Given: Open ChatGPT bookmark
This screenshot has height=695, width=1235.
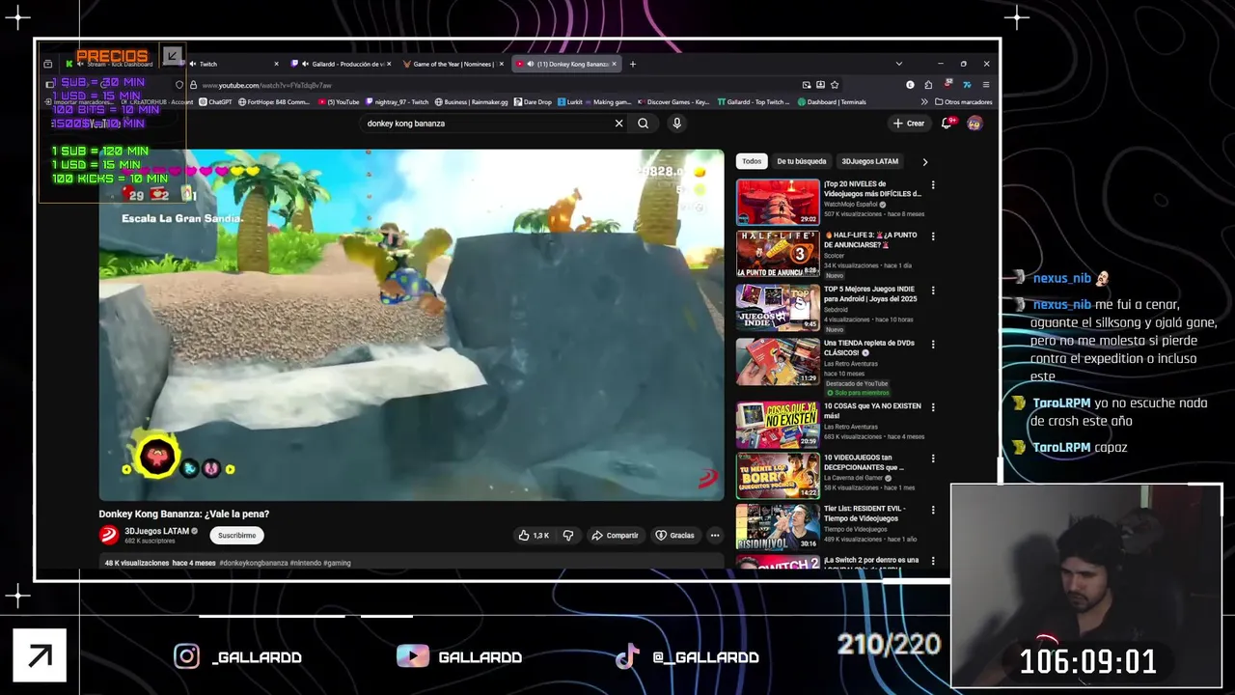Looking at the screenshot, I should coord(215,101).
